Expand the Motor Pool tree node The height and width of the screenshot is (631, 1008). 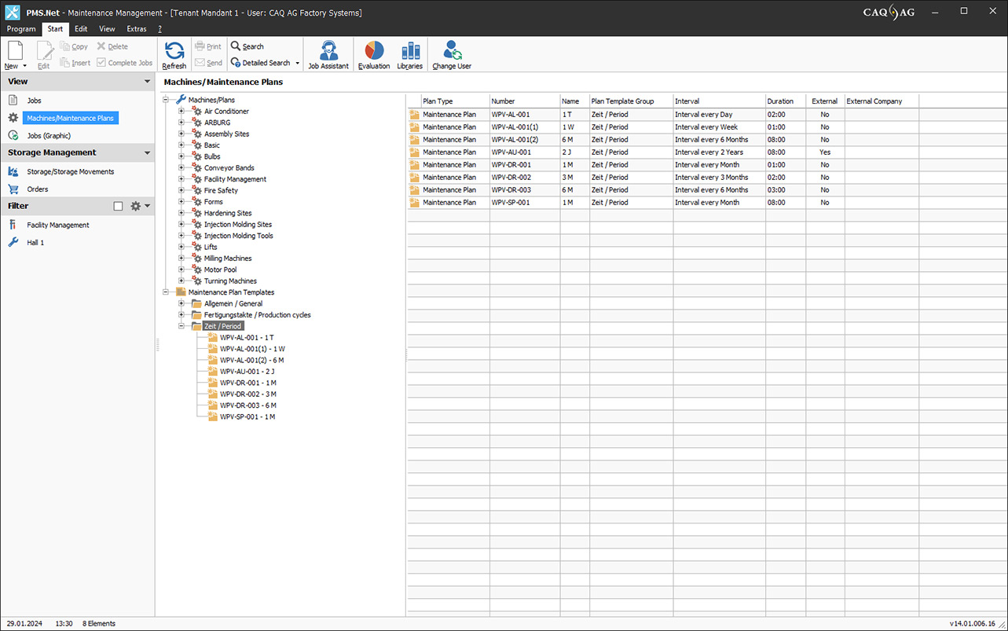[181, 270]
